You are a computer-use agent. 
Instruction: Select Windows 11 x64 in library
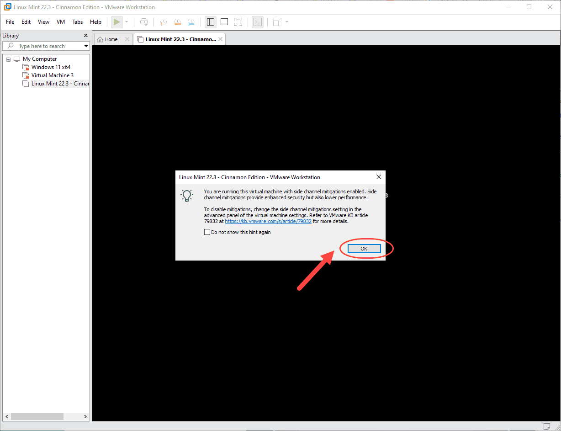(51, 67)
